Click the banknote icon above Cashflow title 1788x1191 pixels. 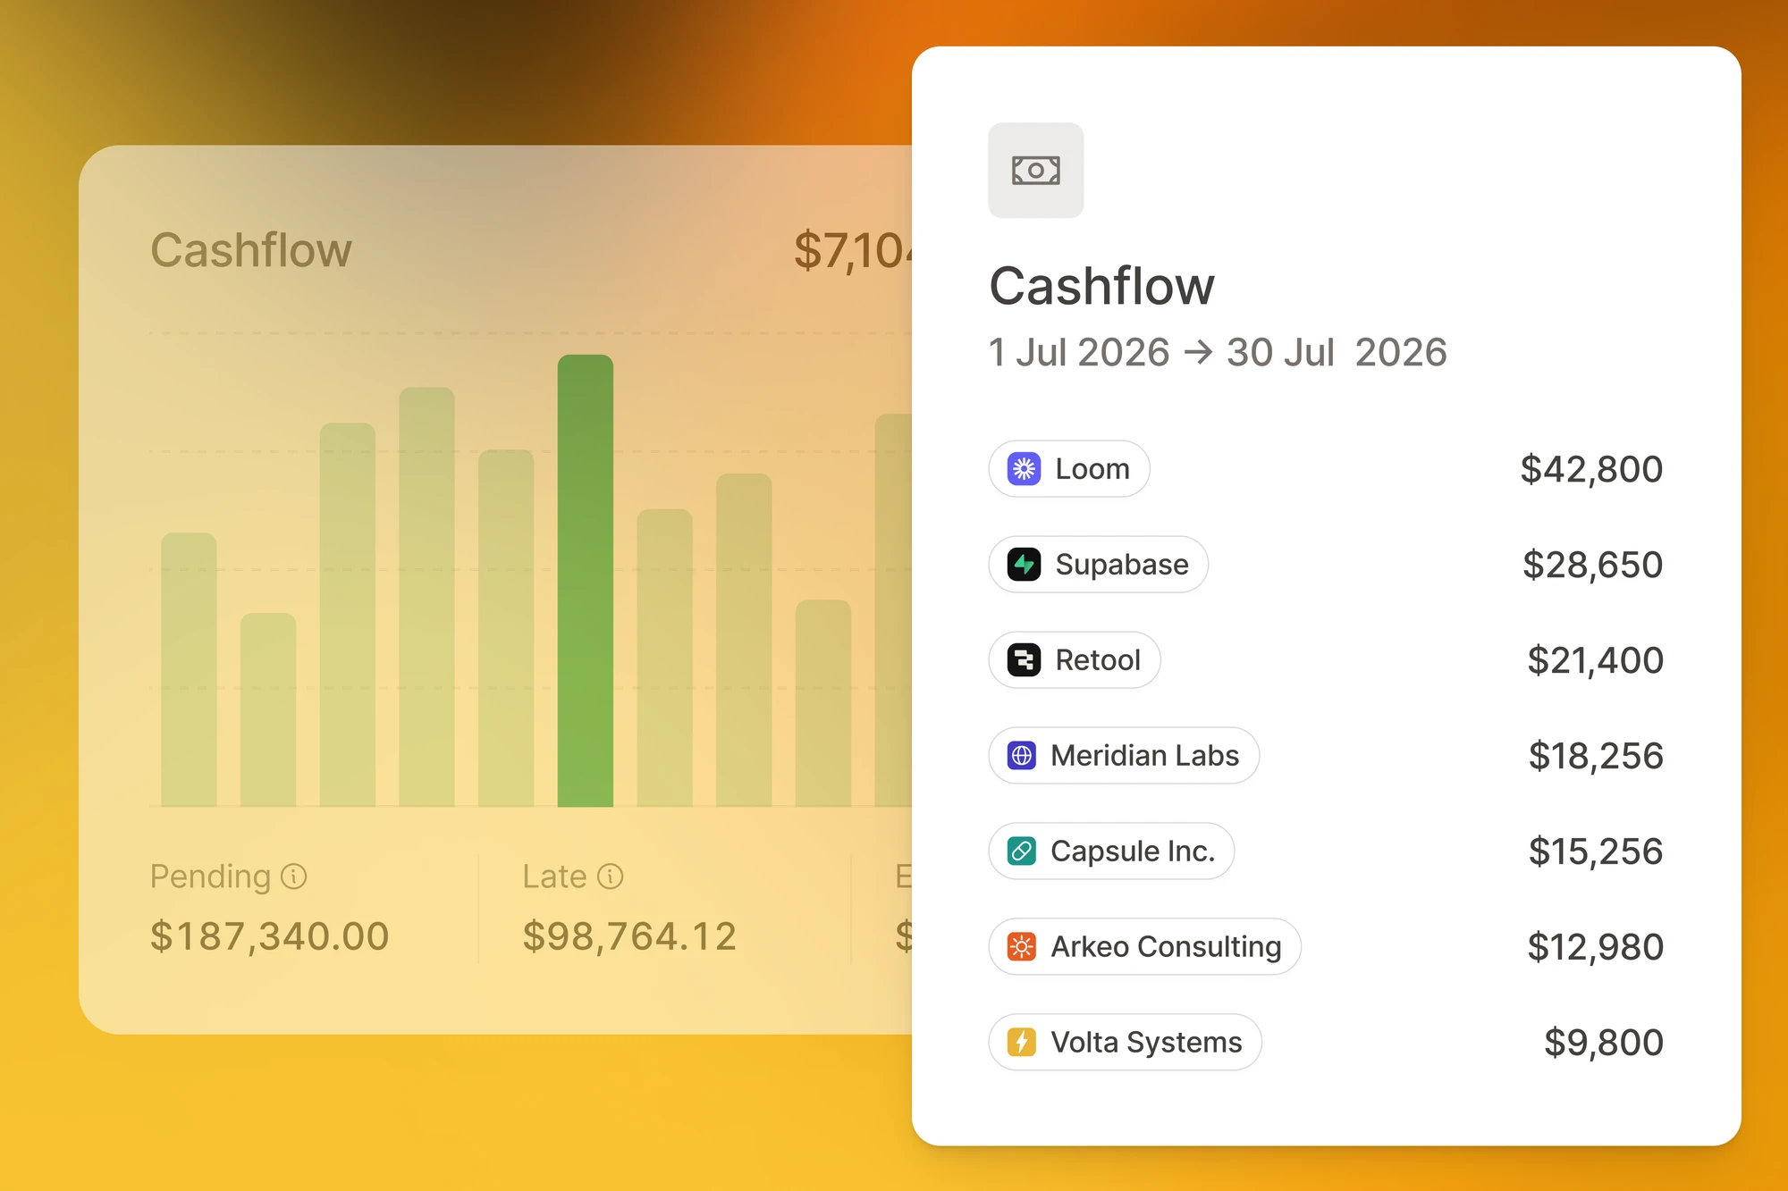point(1035,170)
